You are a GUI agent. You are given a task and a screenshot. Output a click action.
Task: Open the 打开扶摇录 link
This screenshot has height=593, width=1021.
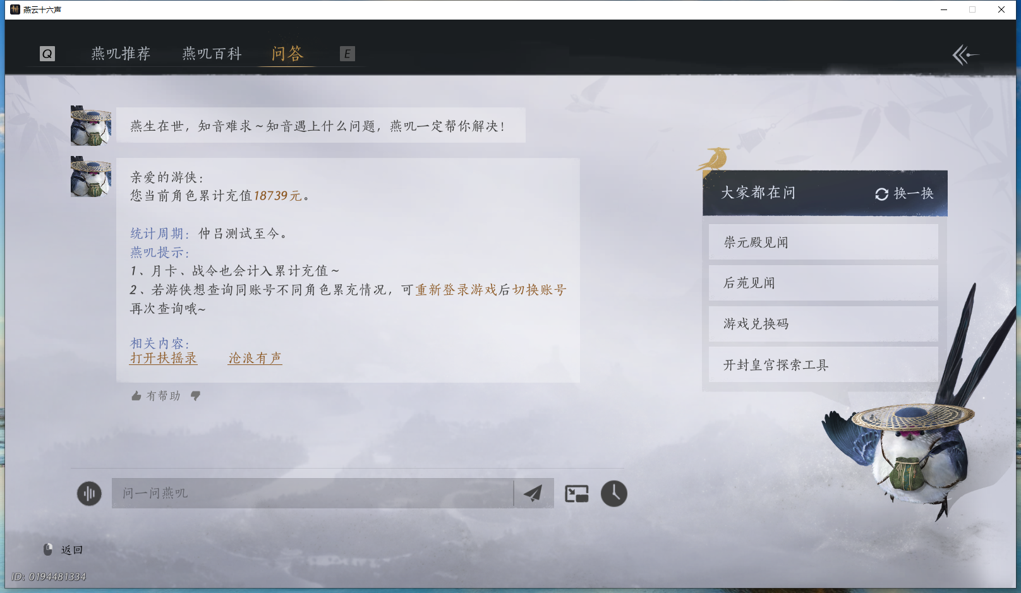click(164, 358)
